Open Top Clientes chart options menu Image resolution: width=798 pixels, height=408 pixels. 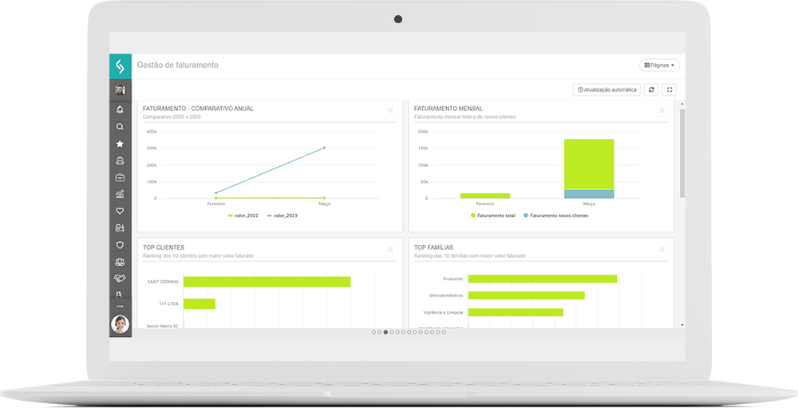click(x=390, y=249)
